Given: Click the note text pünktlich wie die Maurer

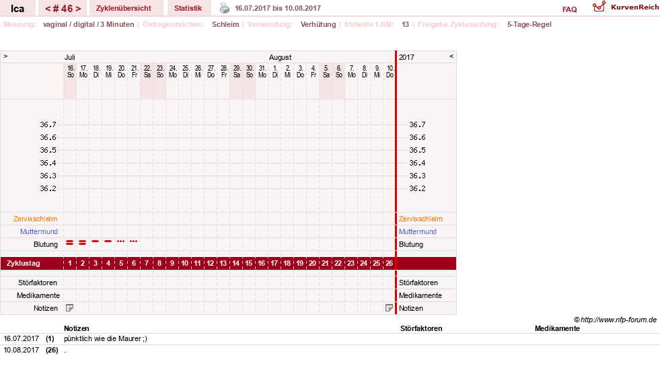Looking at the screenshot, I should [x=106, y=338].
